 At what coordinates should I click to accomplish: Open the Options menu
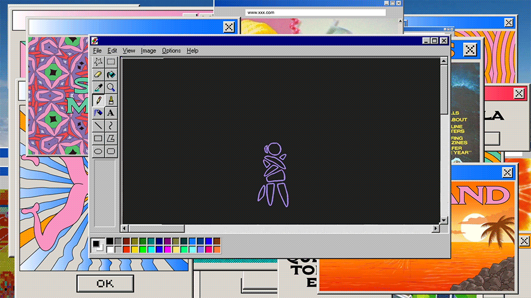click(171, 51)
